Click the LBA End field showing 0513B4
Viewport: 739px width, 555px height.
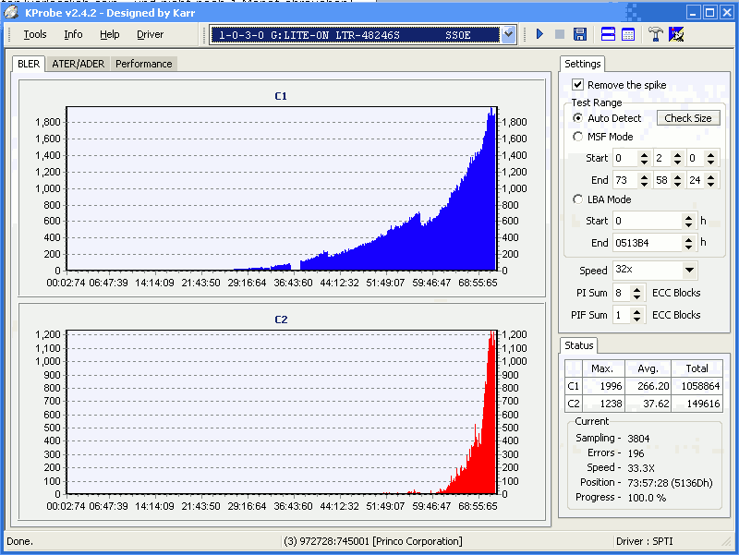(x=648, y=243)
